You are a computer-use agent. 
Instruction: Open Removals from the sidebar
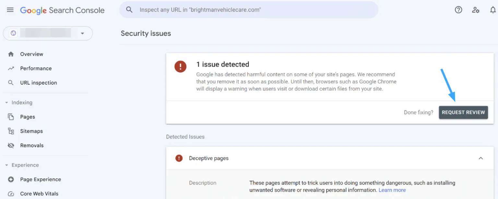11,145
